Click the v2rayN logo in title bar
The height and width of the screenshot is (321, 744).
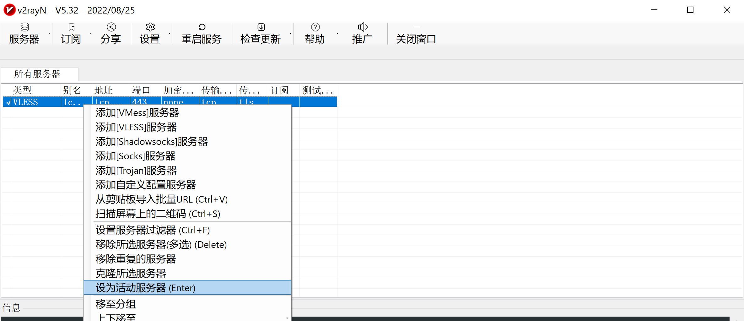pos(9,10)
